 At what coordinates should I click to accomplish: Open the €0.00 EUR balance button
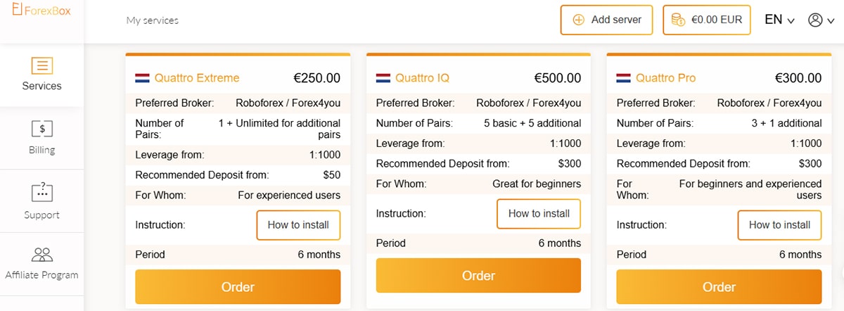point(707,20)
